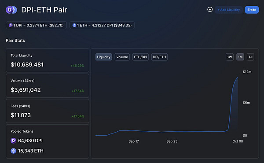The height and width of the screenshot is (163, 264).
Task: Set chart timeframe to All
Action: [250, 57]
